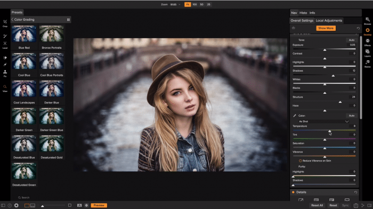
Task: Open the Zoom percentage dropdown arrow
Action: 180,4
